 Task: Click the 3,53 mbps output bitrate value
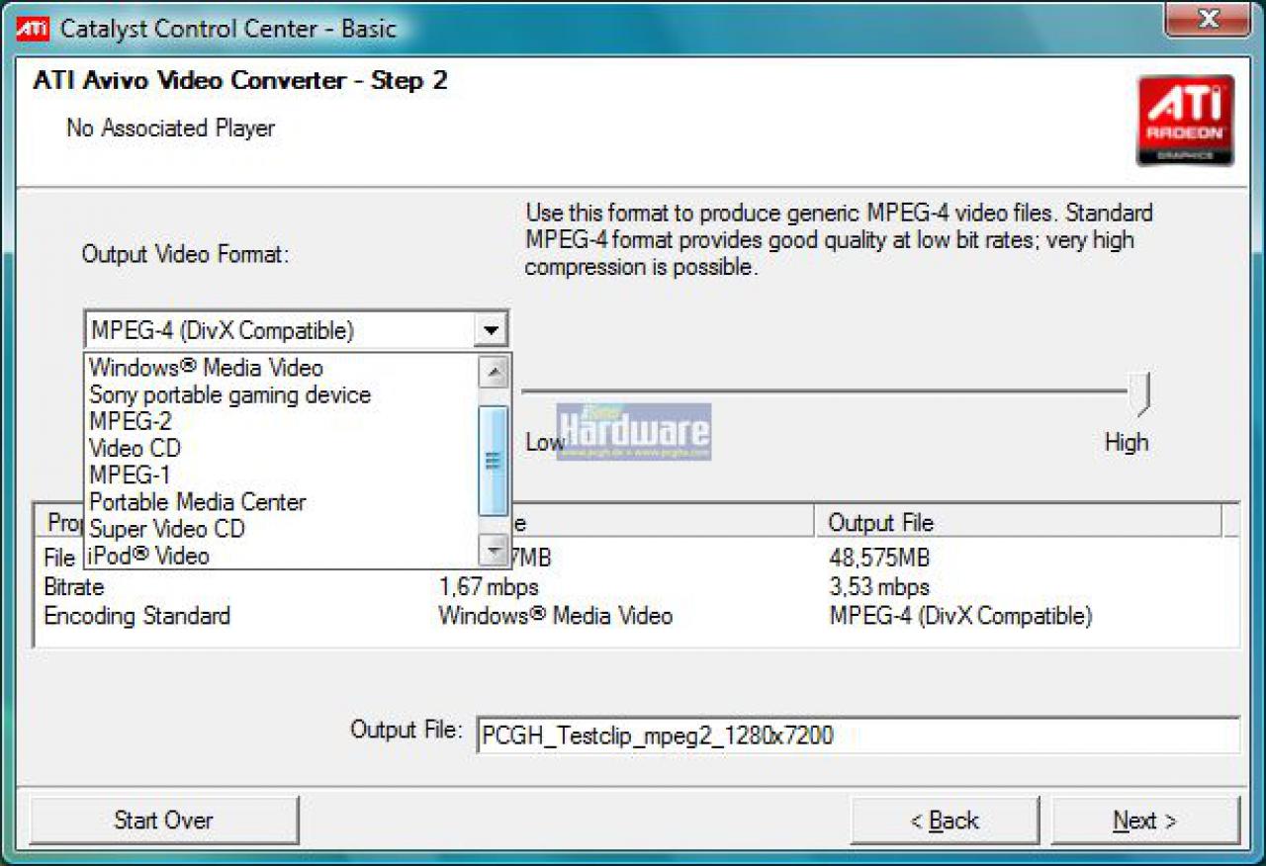878,587
